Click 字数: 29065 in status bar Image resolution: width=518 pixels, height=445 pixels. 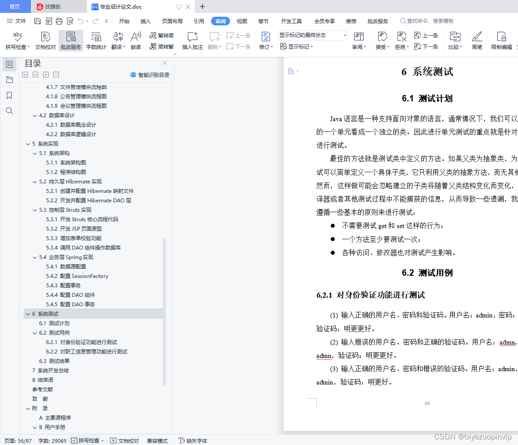[52, 441]
